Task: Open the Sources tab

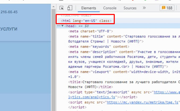Action: [x=130, y=8]
